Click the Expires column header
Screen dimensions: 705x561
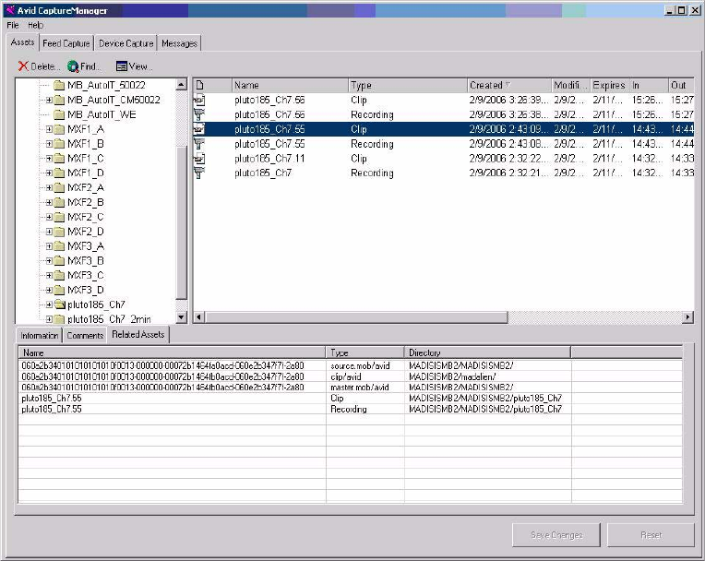(x=610, y=85)
